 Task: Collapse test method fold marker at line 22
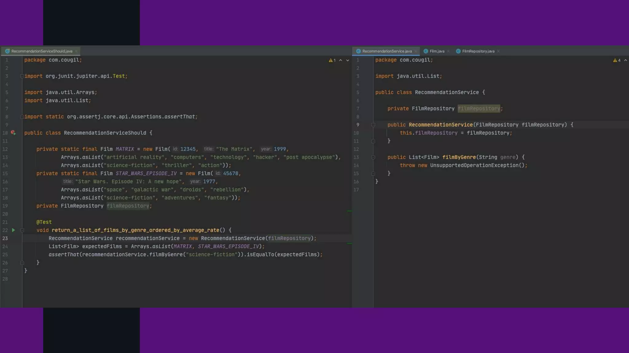(x=22, y=230)
